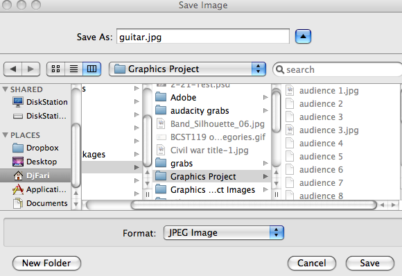This screenshot has width=402, height=276.
Task: Click first column's resize handle
Action: pyautogui.click(x=148, y=195)
